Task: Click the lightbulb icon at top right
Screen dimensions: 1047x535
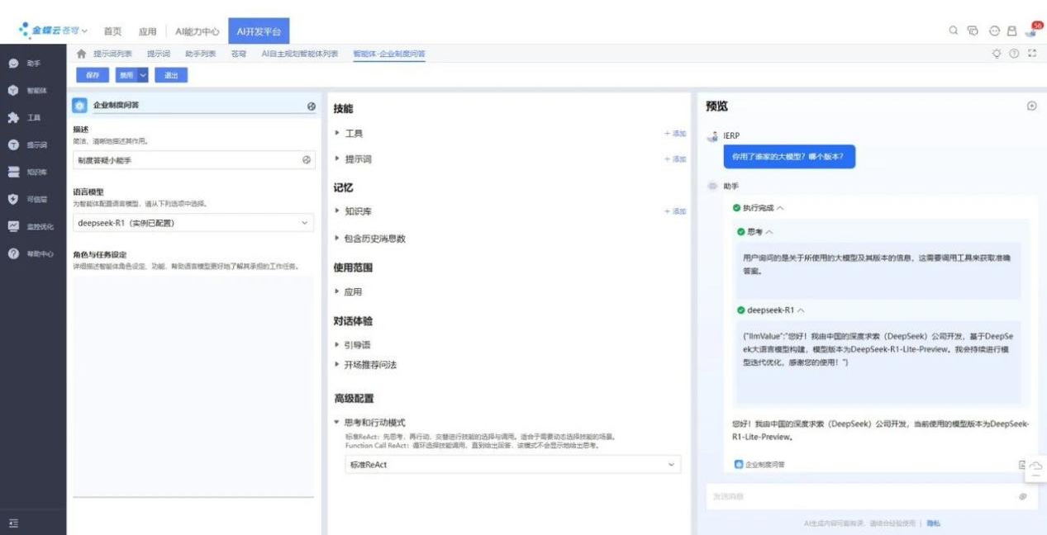Action: 996,54
